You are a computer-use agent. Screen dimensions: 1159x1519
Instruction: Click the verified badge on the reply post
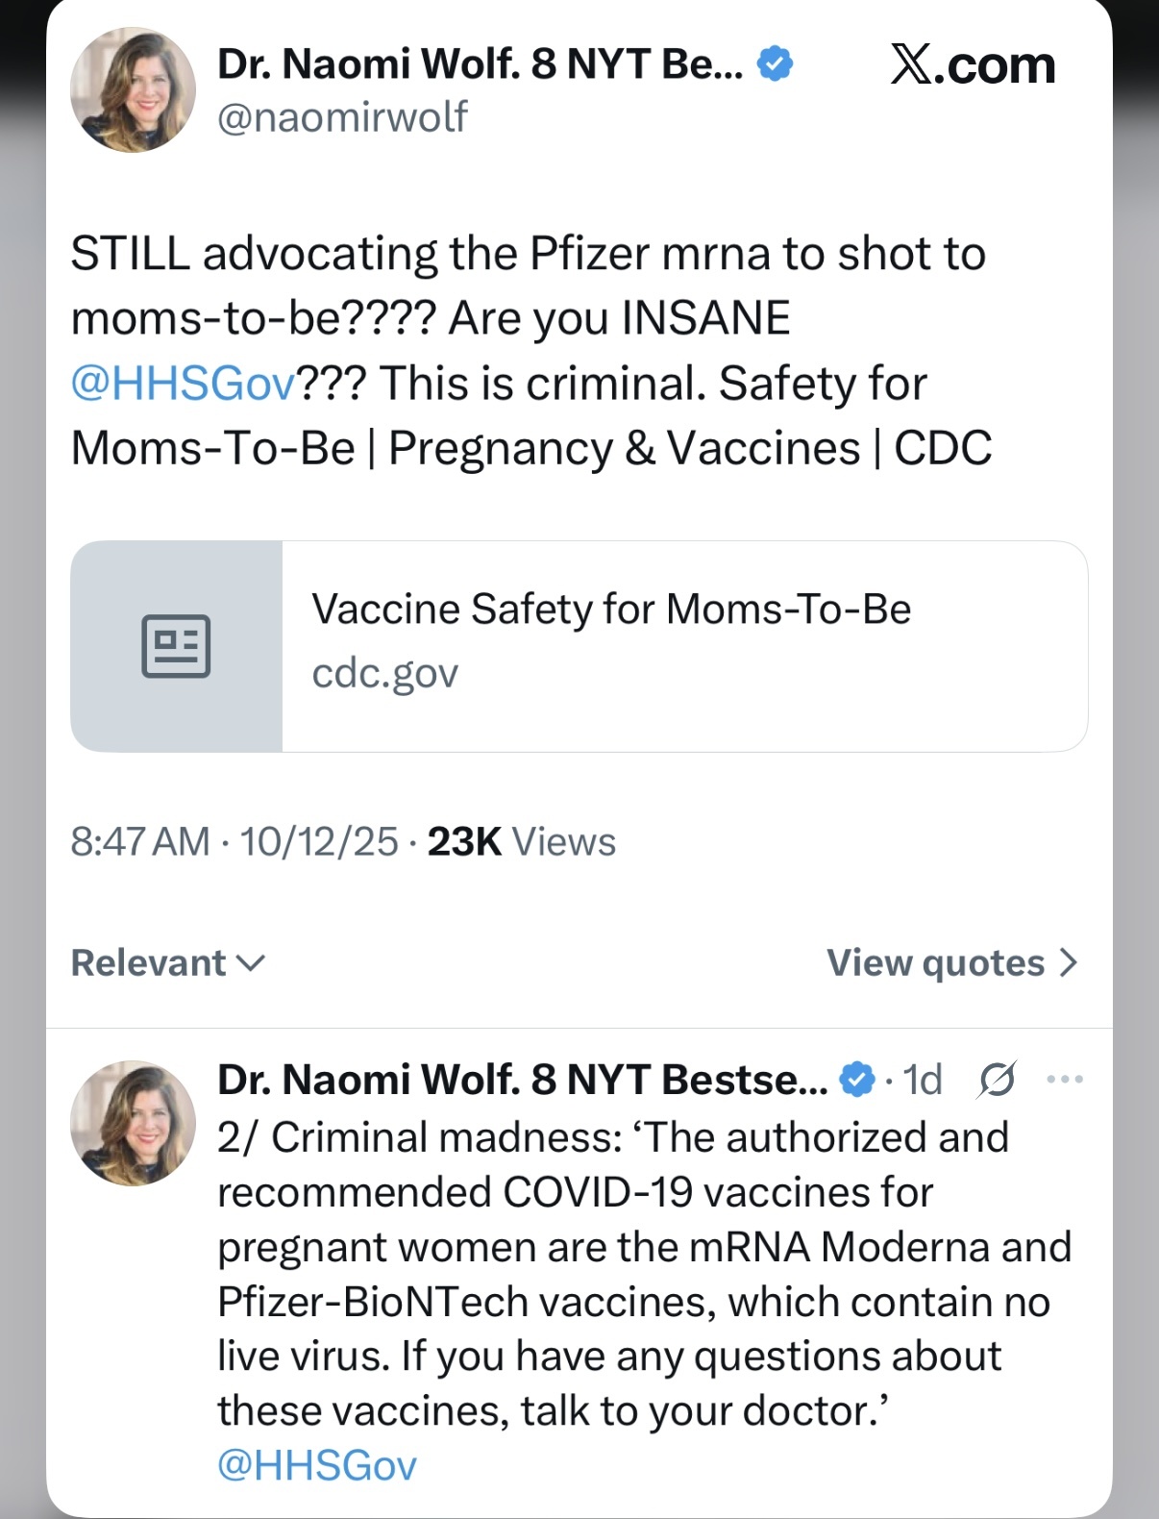[x=857, y=1080]
